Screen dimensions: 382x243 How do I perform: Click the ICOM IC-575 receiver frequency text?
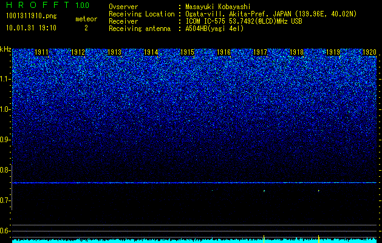(244, 21)
